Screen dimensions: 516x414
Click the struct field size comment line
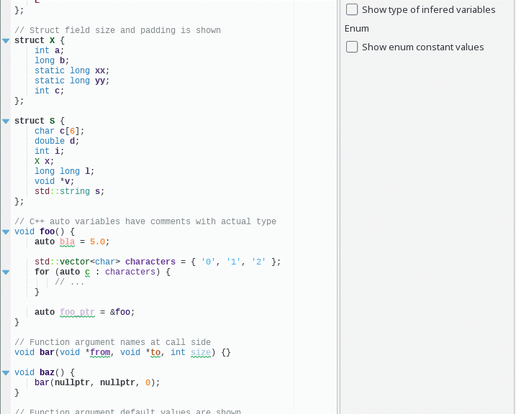click(117, 30)
